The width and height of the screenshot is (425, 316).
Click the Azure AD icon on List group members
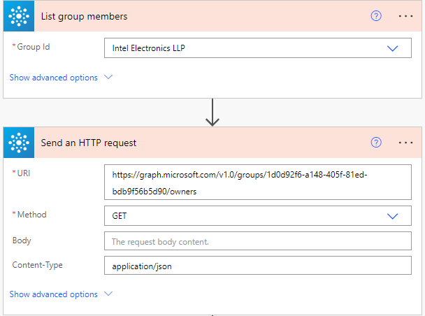pyautogui.click(x=19, y=16)
